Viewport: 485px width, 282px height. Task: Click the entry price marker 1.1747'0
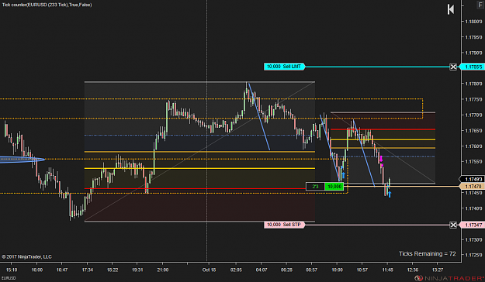[x=473, y=186]
